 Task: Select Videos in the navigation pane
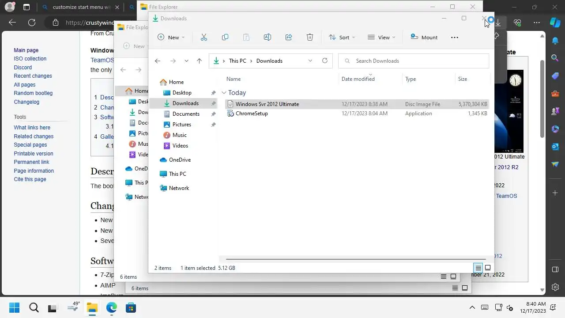(180, 146)
